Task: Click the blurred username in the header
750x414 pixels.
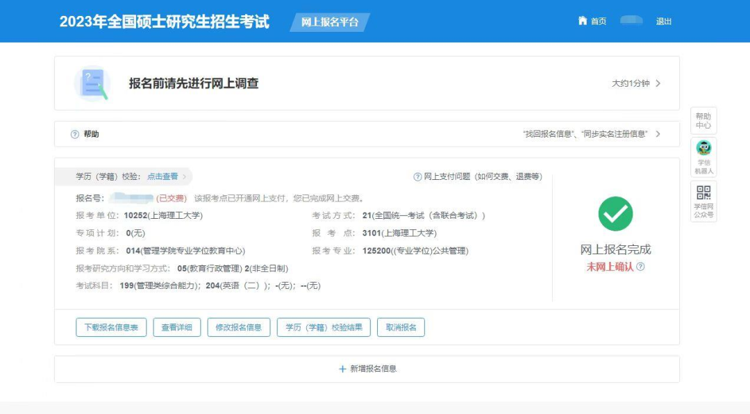Action: click(631, 20)
